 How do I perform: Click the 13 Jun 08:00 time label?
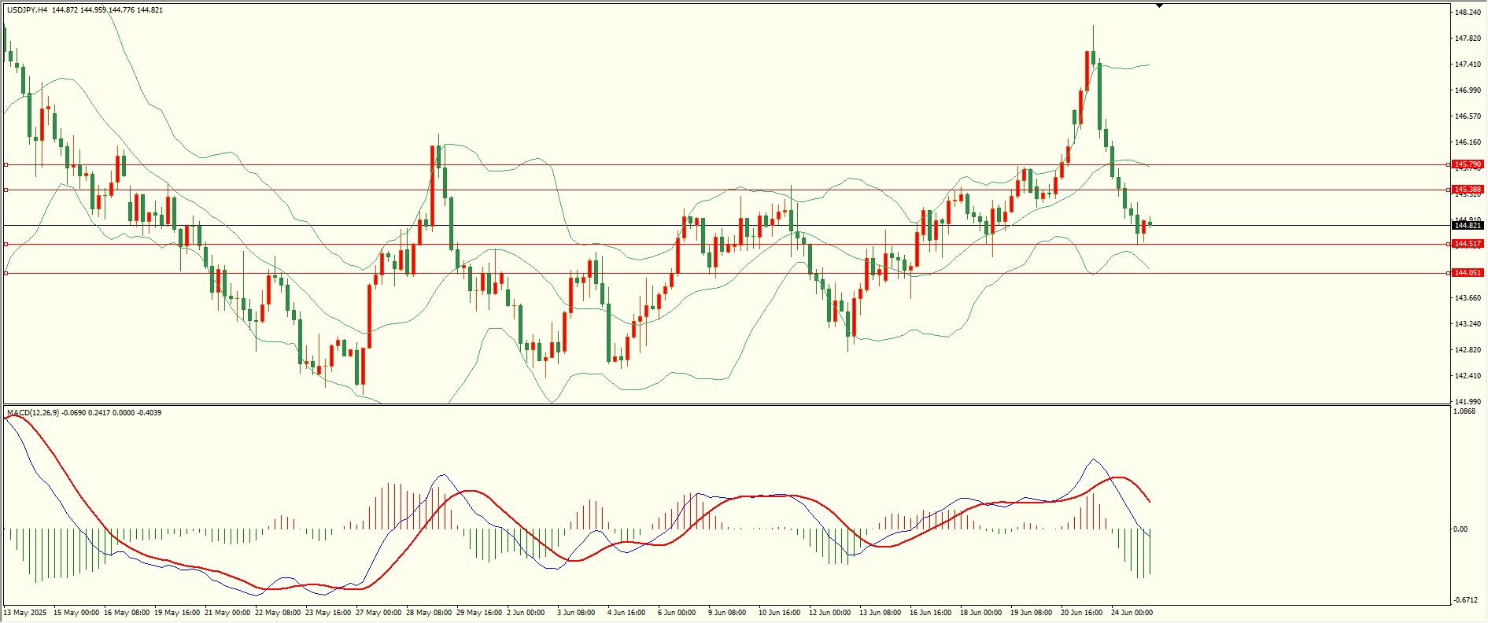[x=881, y=613]
